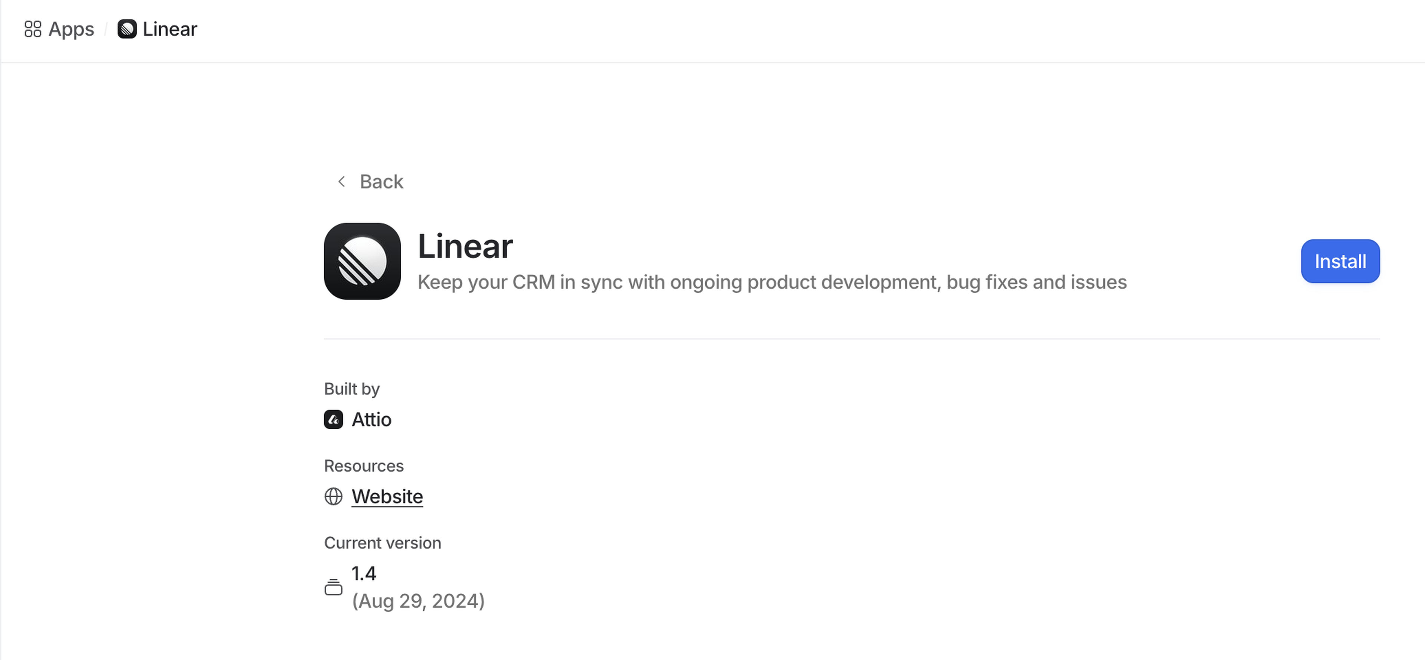
Task: Go back using the Back text
Action: point(381,181)
